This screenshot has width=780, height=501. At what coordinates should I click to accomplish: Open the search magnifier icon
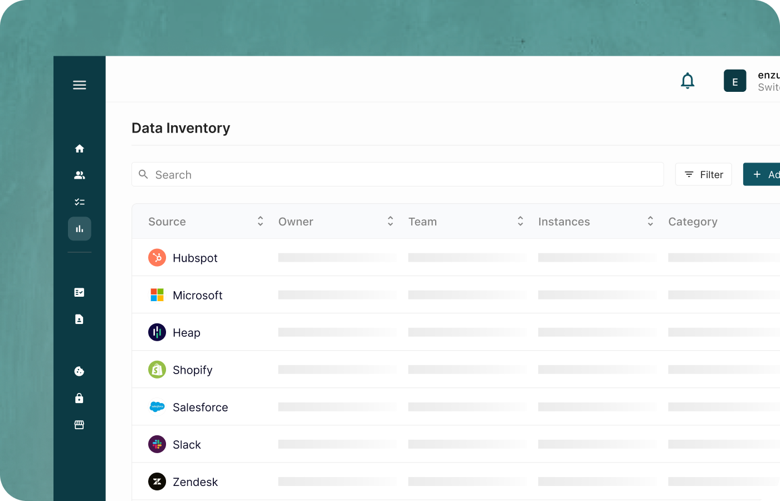144,174
